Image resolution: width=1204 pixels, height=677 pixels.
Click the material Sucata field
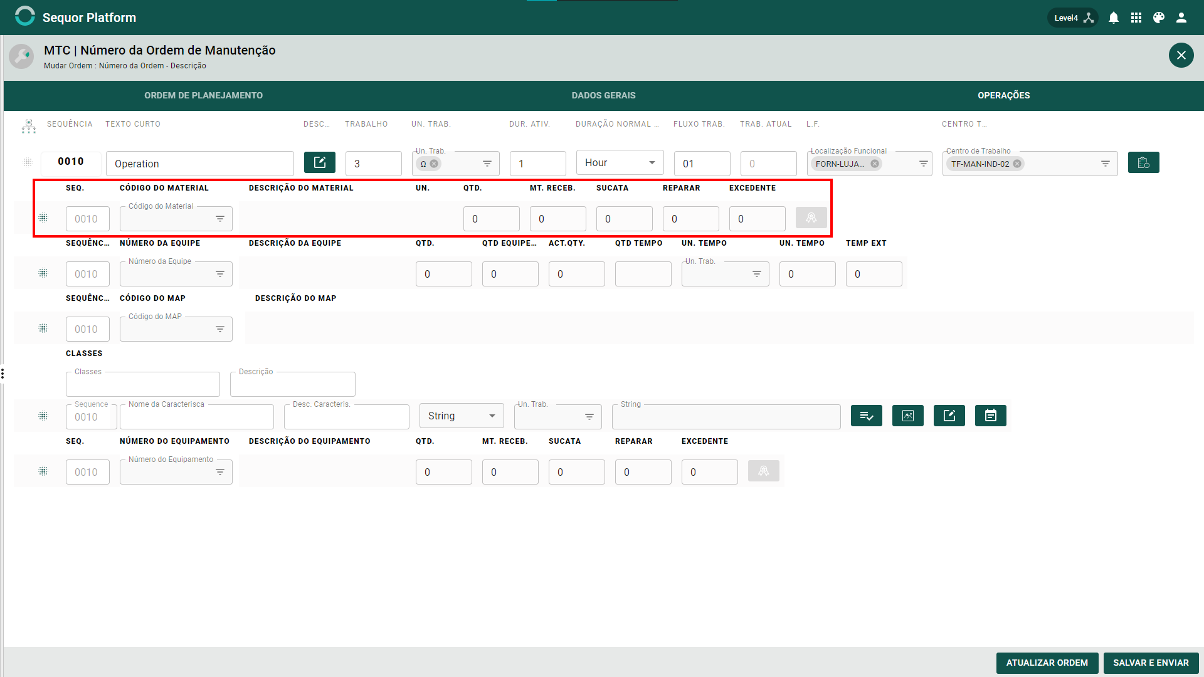coord(625,219)
